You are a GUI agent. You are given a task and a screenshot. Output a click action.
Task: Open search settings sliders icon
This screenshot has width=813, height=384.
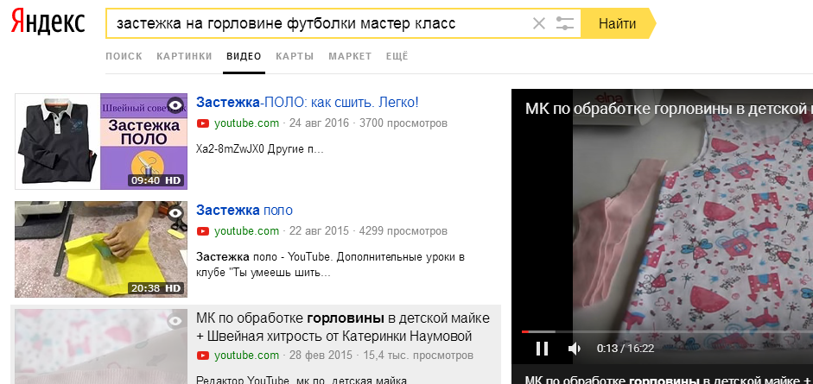coord(565,23)
